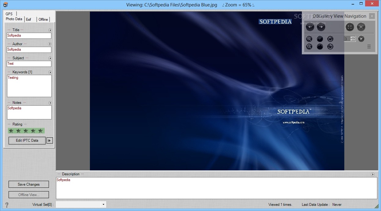Start slideshow with play button
This screenshot has height=211, width=381.
[361, 39]
